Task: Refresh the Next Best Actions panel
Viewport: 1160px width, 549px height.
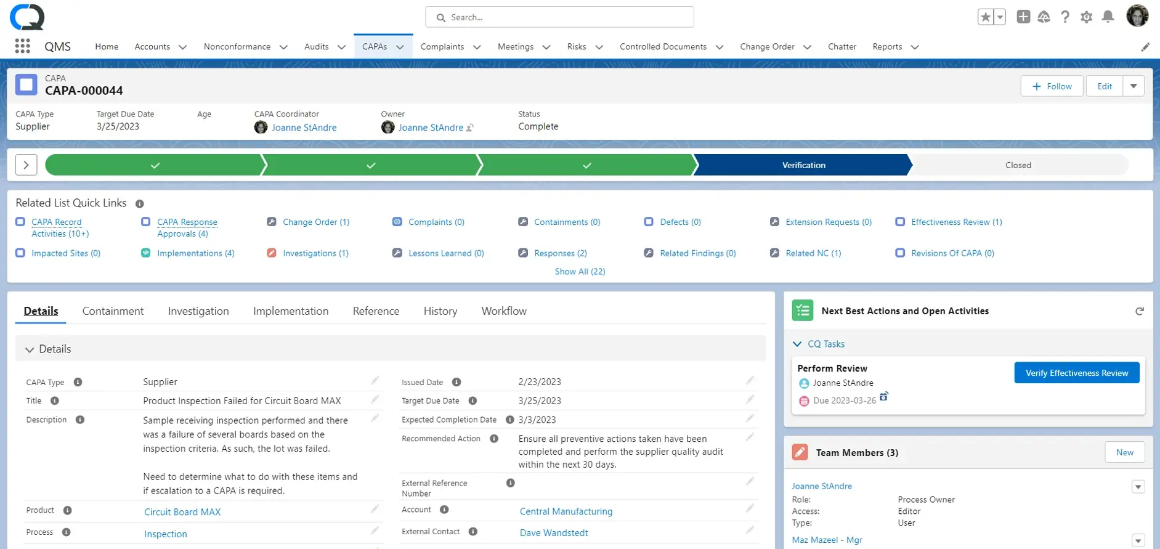Action: 1140,311
